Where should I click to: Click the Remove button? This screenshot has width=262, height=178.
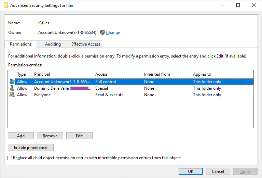point(50,136)
